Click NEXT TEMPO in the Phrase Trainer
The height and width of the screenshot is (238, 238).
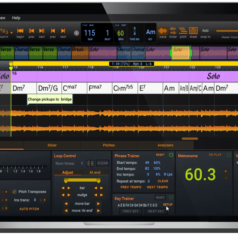coord(157,187)
